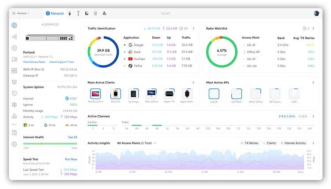Select the Network application tab

click(55, 13)
